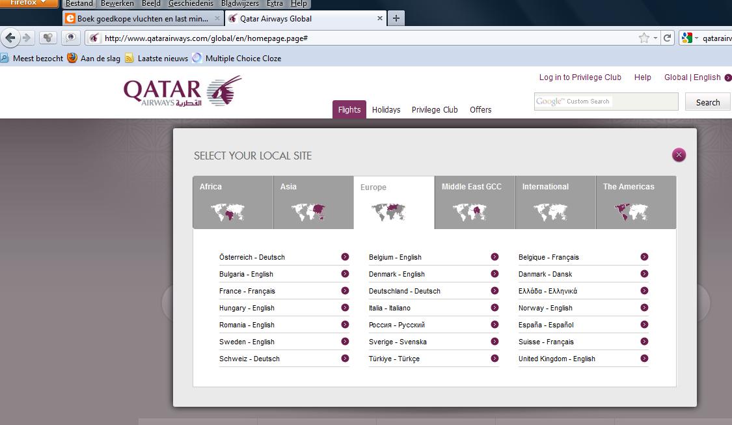Image resolution: width=732 pixels, height=425 pixels.
Task: Click the browser Back arrow button
Action: click(x=10, y=38)
